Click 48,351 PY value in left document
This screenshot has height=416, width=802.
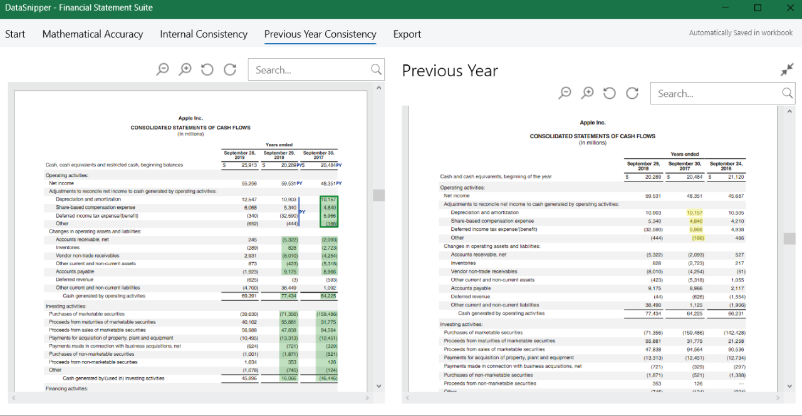coord(331,183)
